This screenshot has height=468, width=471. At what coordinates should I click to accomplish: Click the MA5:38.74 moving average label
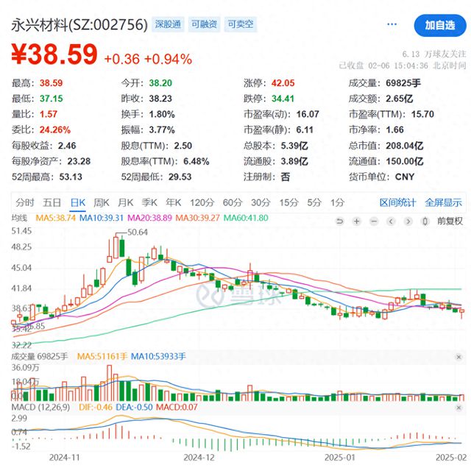(56, 218)
